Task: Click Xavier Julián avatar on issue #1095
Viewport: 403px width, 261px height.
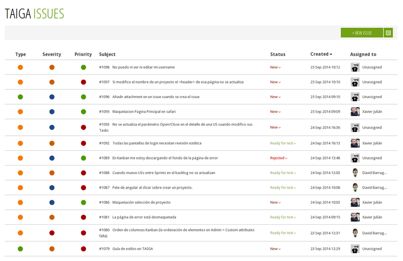Action: [355, 112]
